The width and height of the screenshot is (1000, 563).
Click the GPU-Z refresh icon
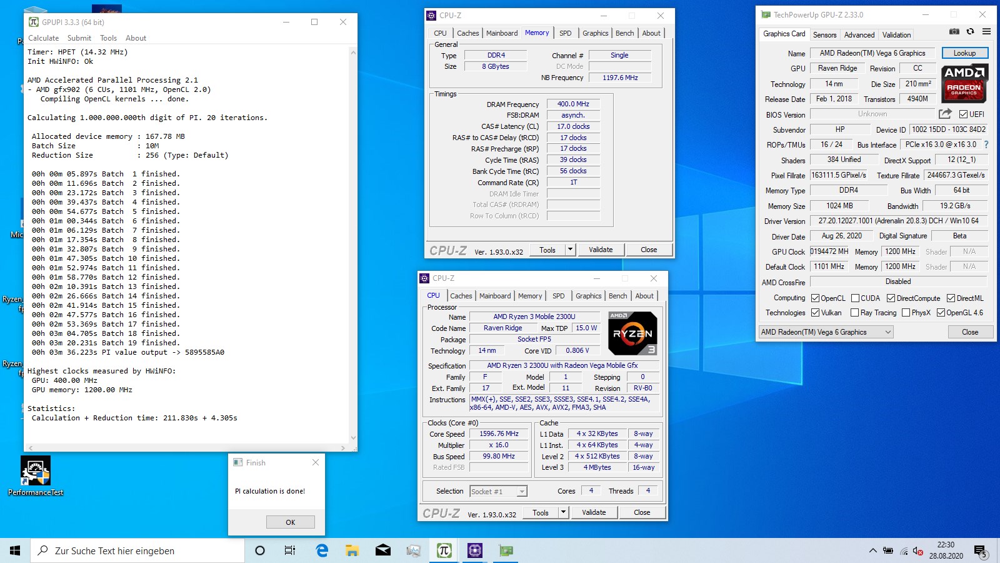click(x=970, y=31)
